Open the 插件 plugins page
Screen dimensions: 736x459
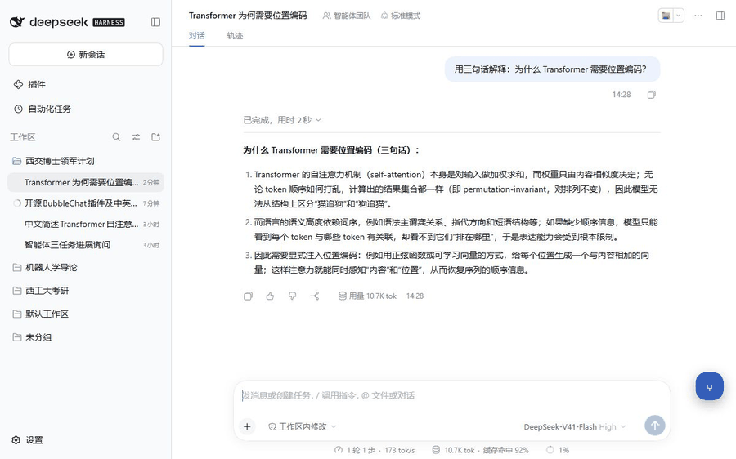click(x=29, y=84)
